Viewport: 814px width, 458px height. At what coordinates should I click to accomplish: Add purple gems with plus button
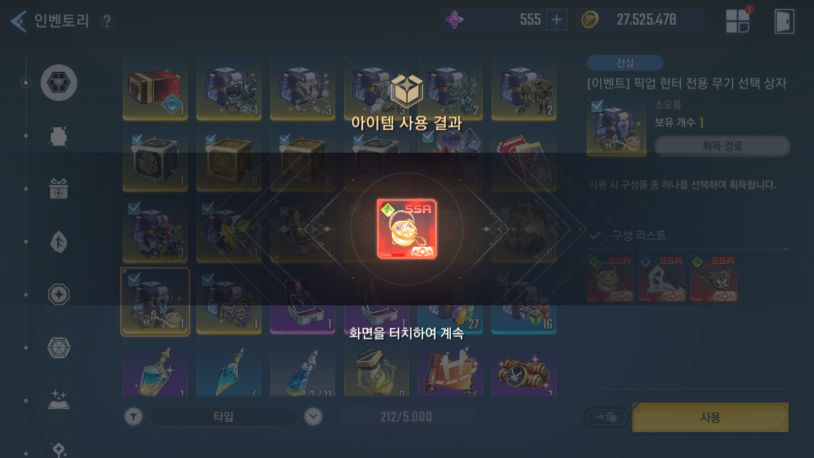click(556, 20)
